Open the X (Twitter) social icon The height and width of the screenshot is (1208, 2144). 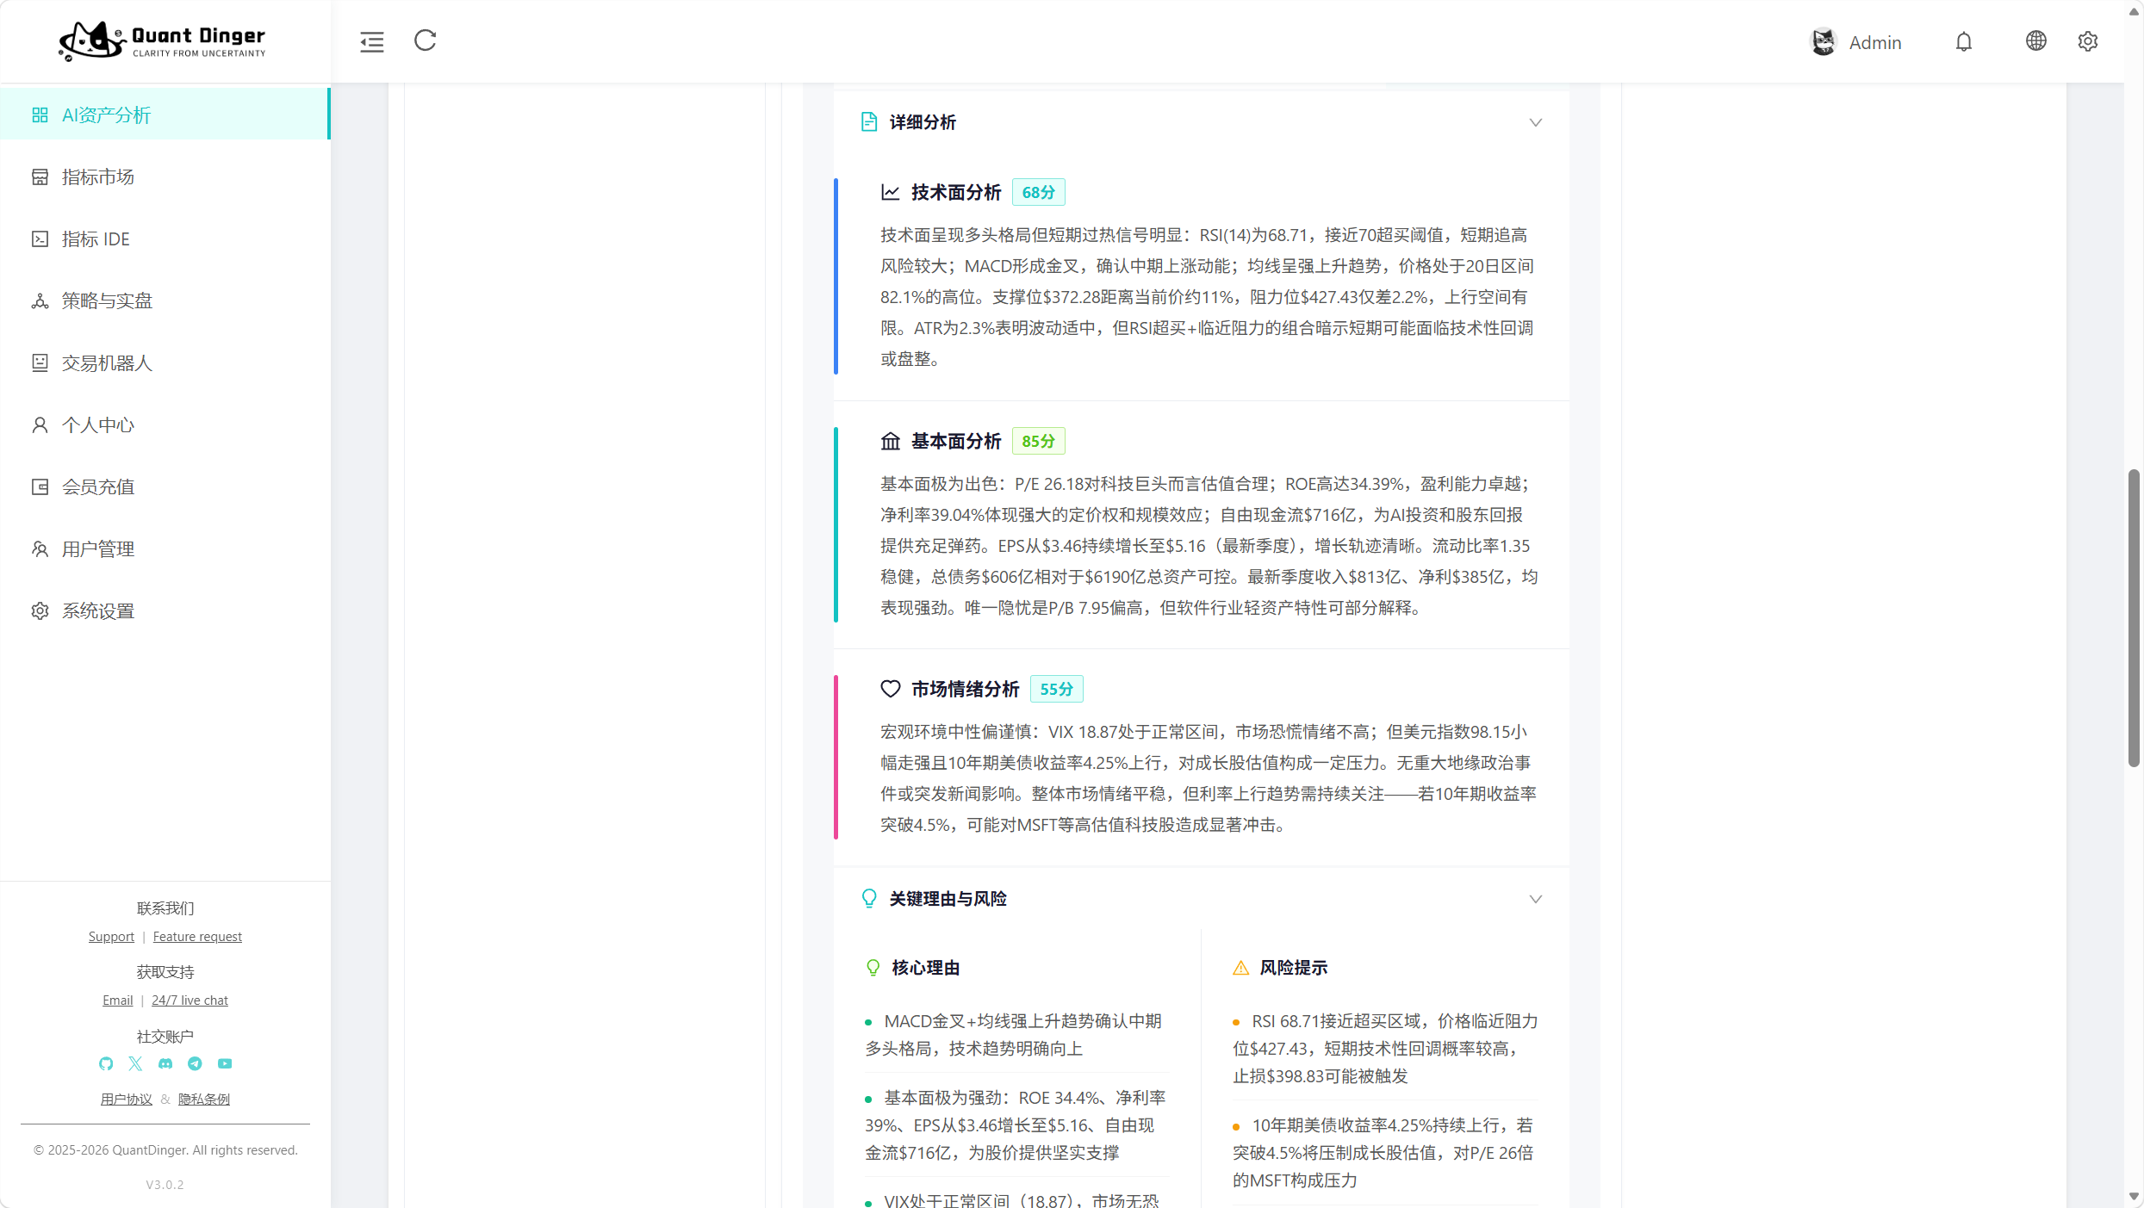coord(135,1063)
